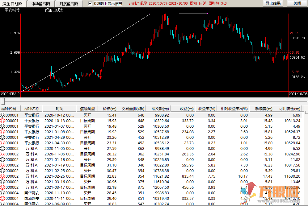Click red face icon on 万科A 2021-03-17 row
Viewport: 308px width, 206px height.
pyautogui.click(x=2, y=187)
